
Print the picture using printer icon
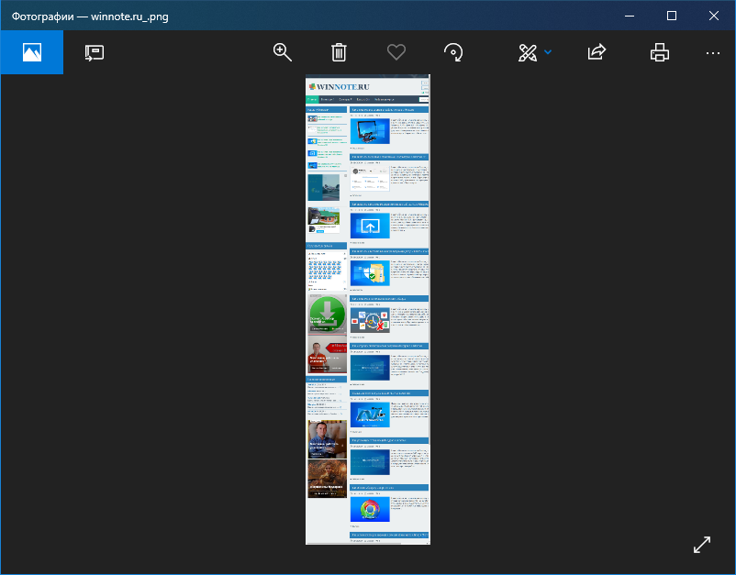click(x=659, y=52)
